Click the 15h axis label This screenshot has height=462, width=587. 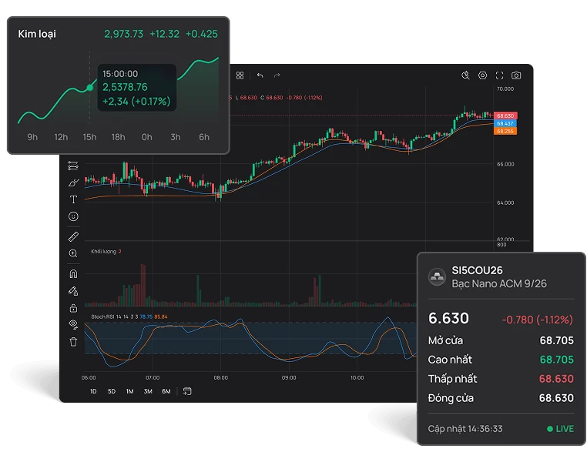point(89,137)
